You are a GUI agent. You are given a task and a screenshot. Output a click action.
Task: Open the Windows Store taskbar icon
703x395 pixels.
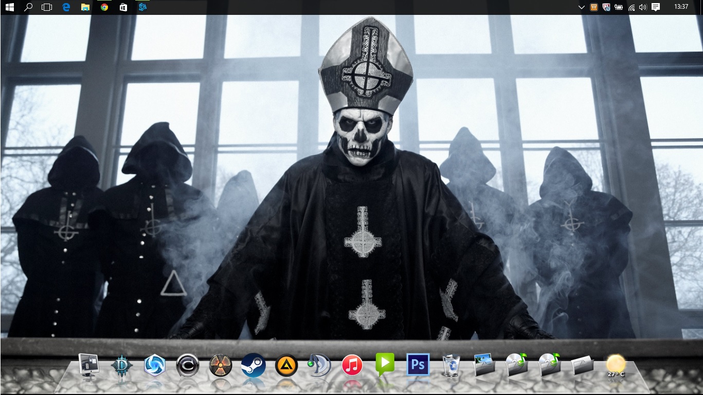pyautogui.click(x=123, y=7)
